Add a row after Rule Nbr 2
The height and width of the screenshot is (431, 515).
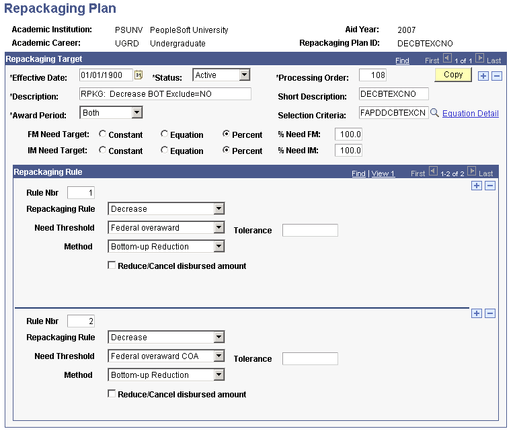pyautogui.click(x=476, y=313)
